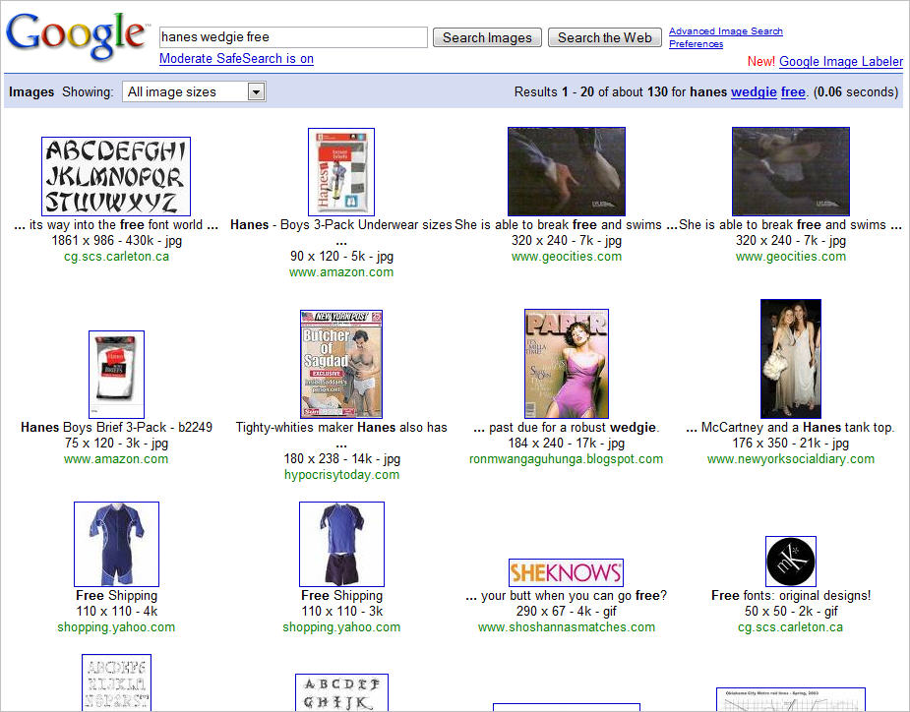The image size is (910, 712).
Task: Click 'Tighty-whities maker Hanes also has' caption
Action: click(341, 428)
